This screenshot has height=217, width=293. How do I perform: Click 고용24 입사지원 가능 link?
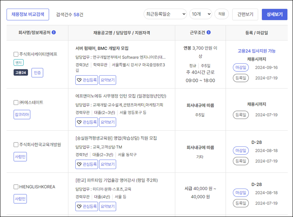tap(257, 51)
